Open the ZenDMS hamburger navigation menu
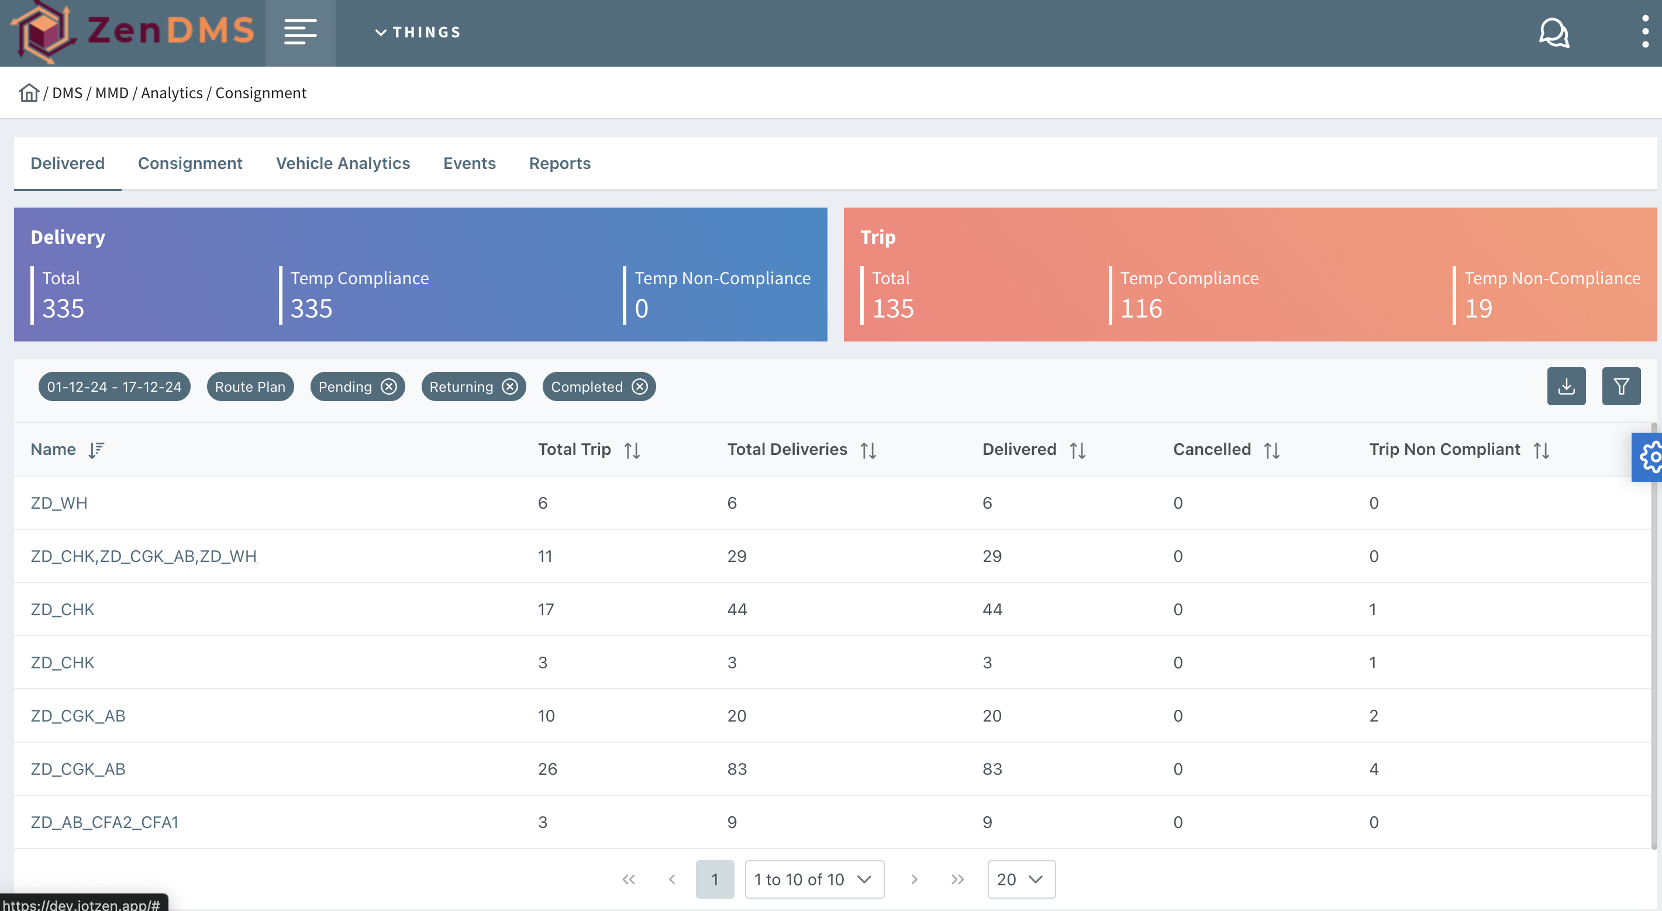Viewport: 1662px width, 911px height. pos(300,32)
